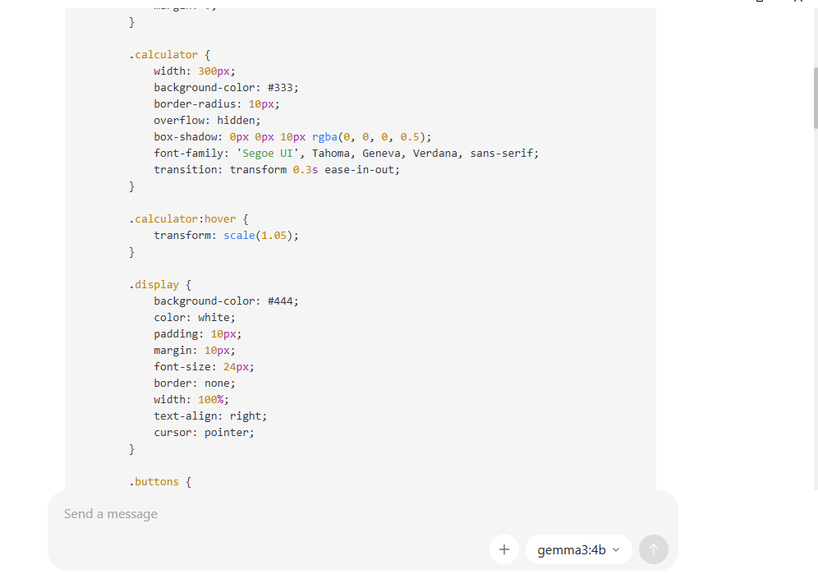Click the text-align: right line
818x574 pixels.
pyautogui.click(x=210, y=416)
